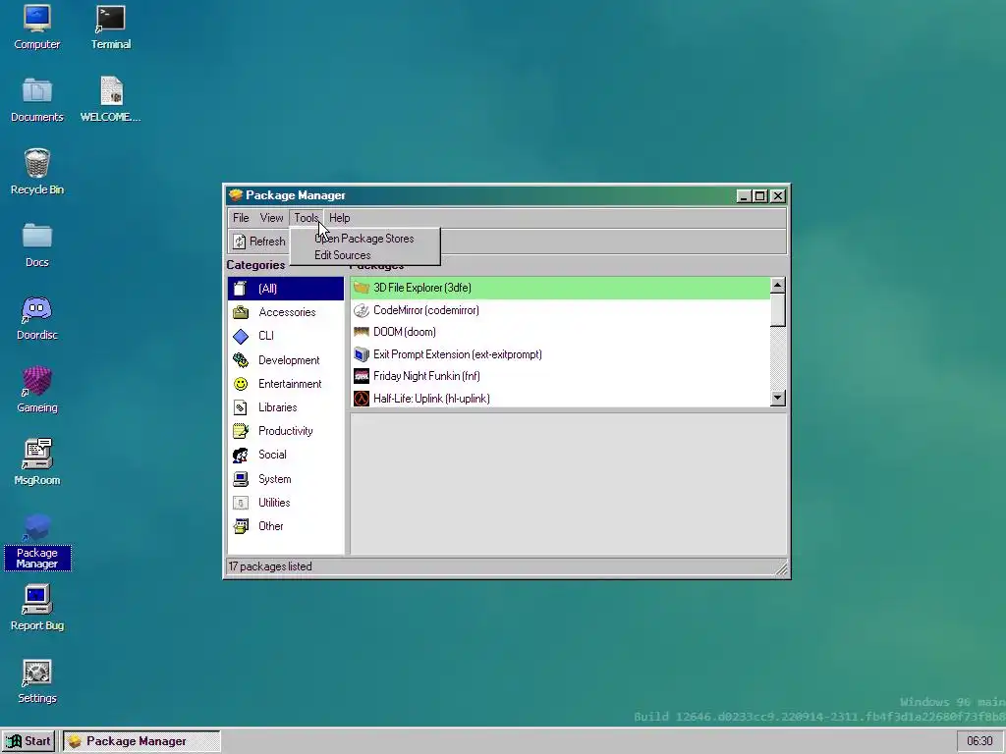Select "Friday Night Funkin (fnf)" row

(560, 376)
